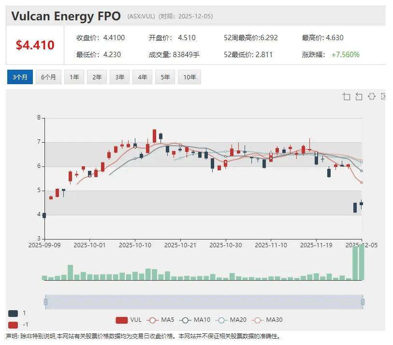
Task: Switch chart to 1年 range
Action: 74,77
